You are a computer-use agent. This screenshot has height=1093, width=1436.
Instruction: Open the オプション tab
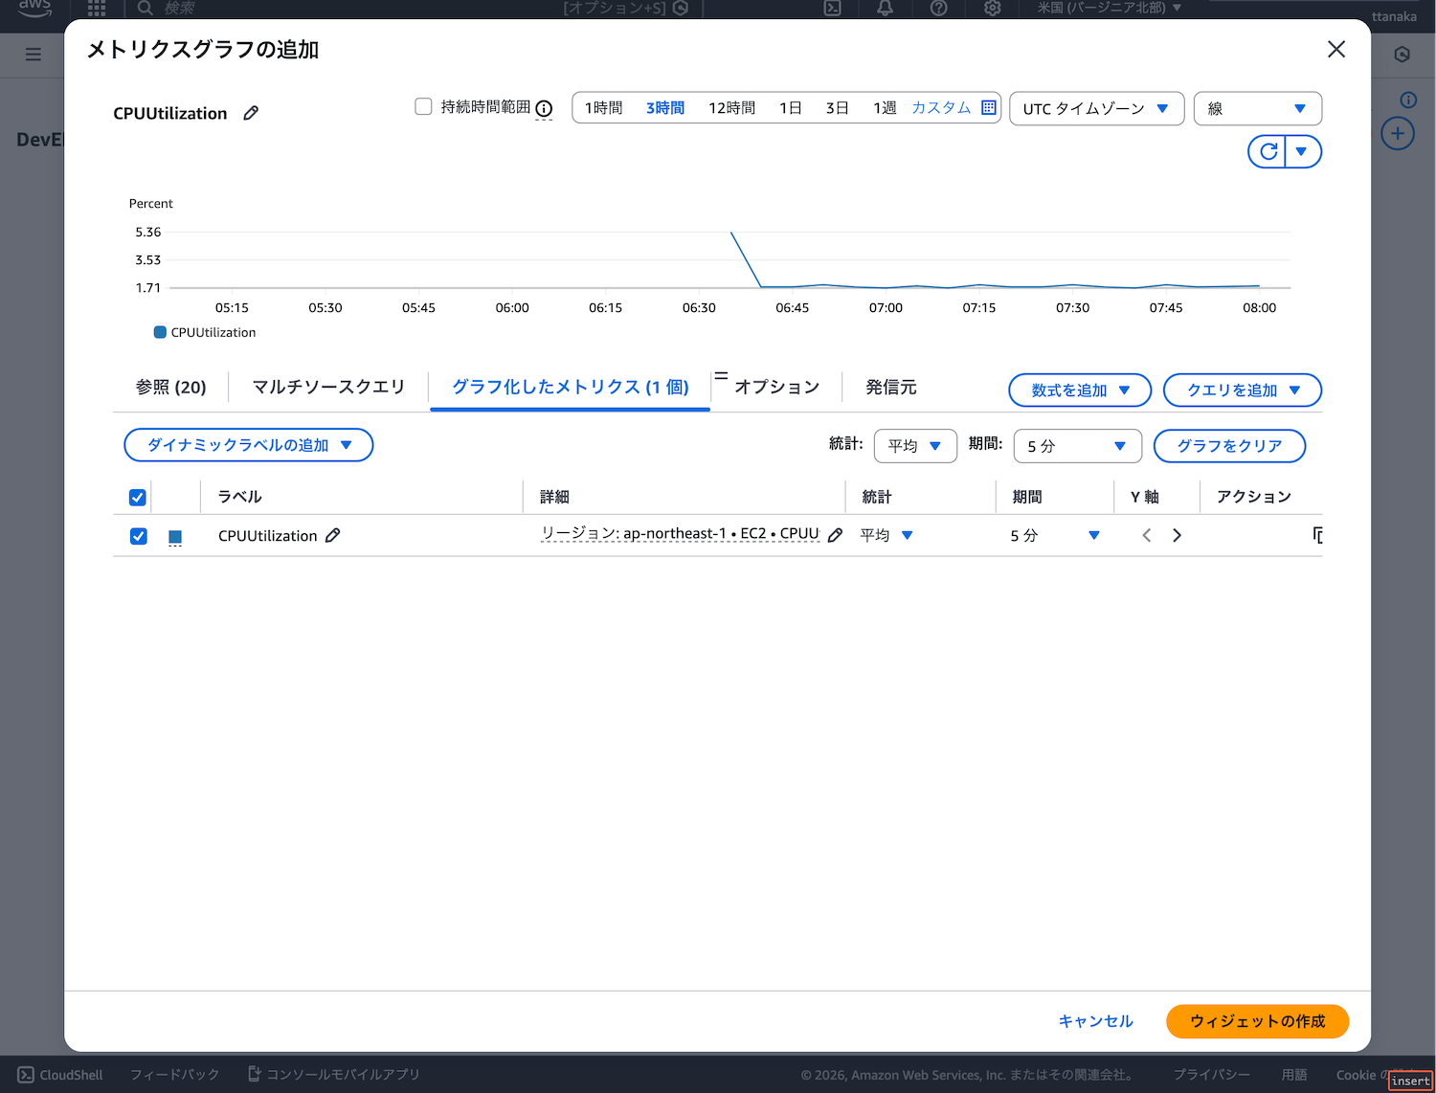(x=776, y=387)
